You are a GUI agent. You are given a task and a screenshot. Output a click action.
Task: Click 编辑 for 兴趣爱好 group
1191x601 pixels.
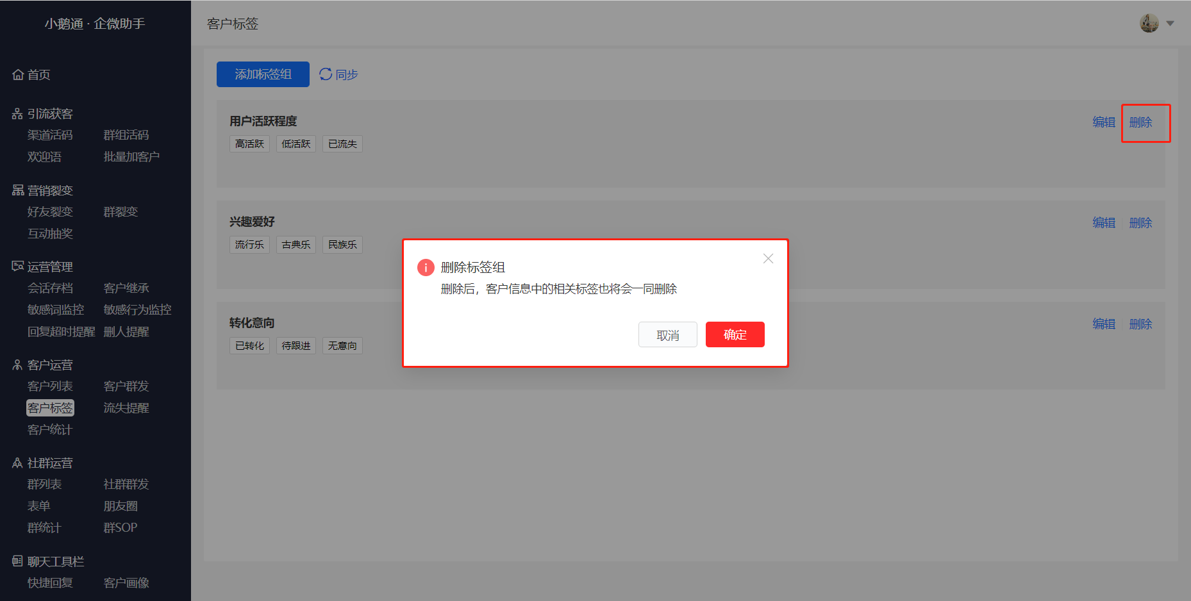pyautogui.click(x=1104, y=222)
